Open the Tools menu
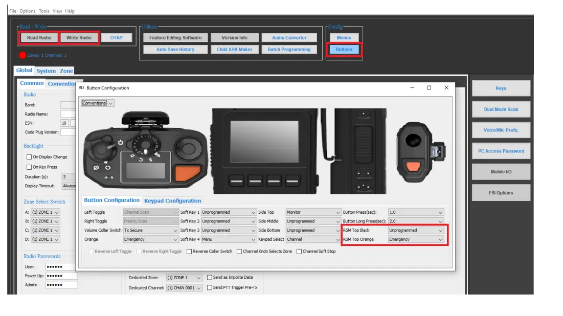563x316 pixels. pos(44,11)
